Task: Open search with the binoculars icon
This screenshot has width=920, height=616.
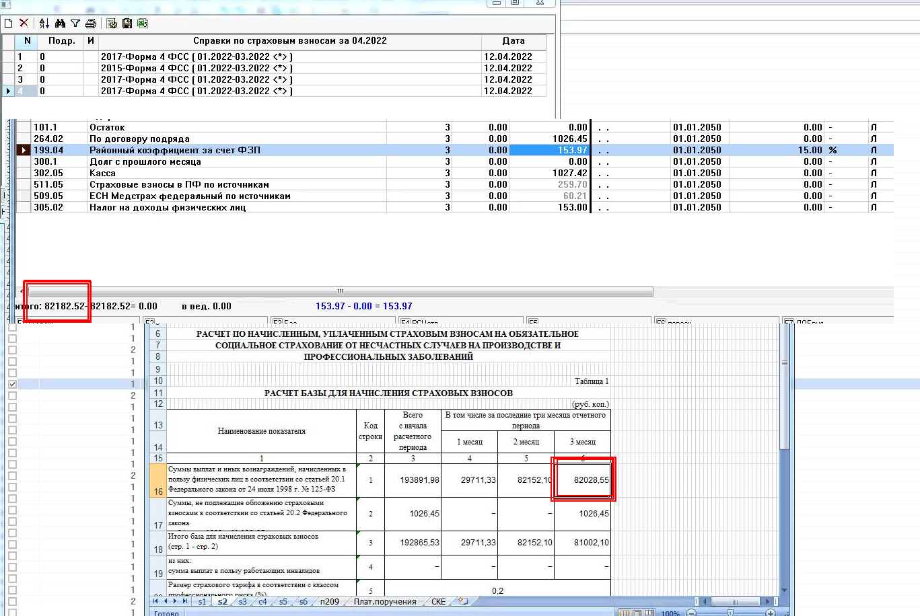Action: pos(60,24)
